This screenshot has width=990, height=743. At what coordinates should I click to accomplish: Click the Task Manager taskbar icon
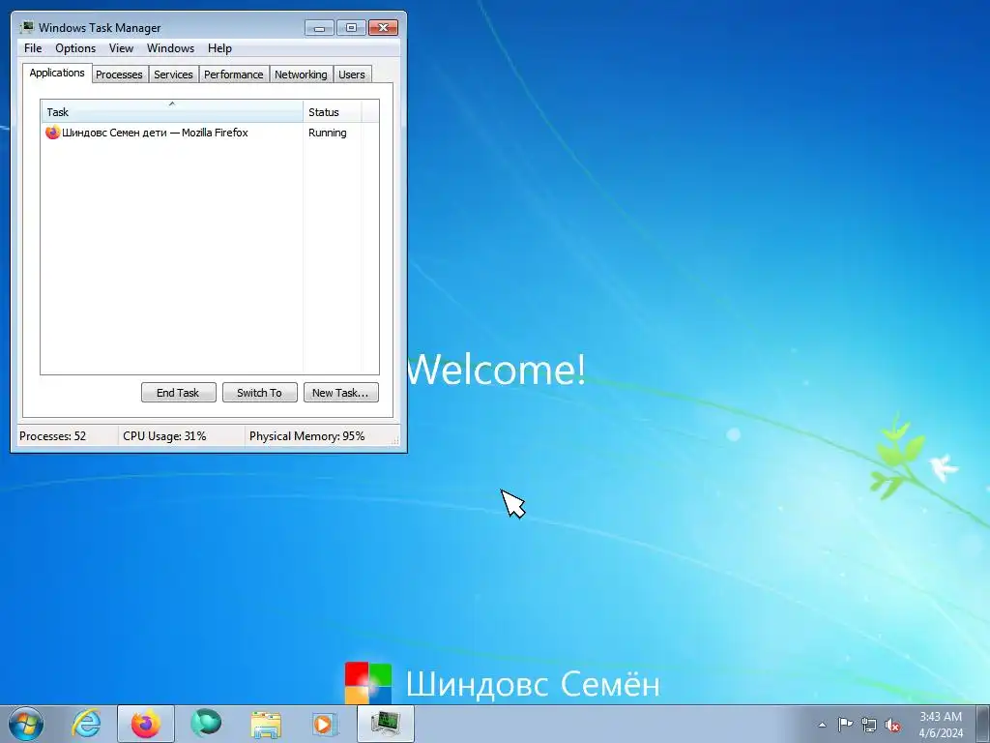tap(385, 724)
